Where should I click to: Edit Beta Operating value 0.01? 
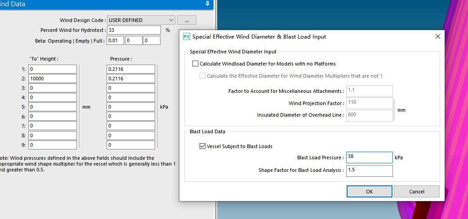(x=115, y=40)
